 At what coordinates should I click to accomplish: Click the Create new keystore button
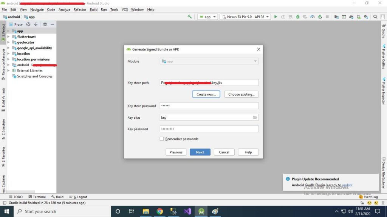[x=206, y=94]
